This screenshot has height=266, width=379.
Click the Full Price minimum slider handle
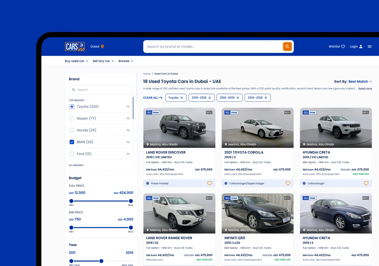(x=71, y=201)
